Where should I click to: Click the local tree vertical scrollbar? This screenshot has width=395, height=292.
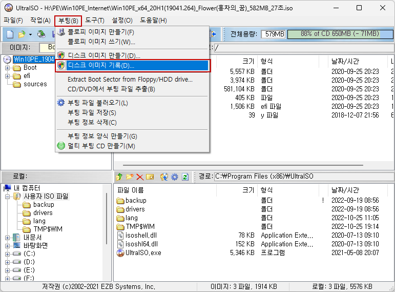[x=107, y=219]
